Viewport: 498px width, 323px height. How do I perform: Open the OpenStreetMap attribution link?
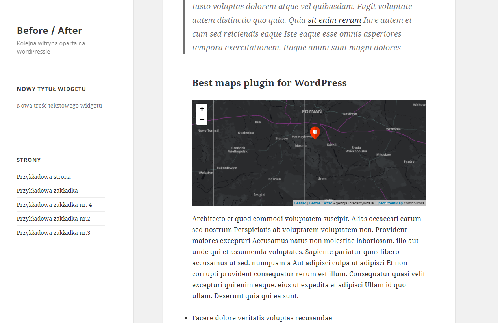(x=389, y=203)
